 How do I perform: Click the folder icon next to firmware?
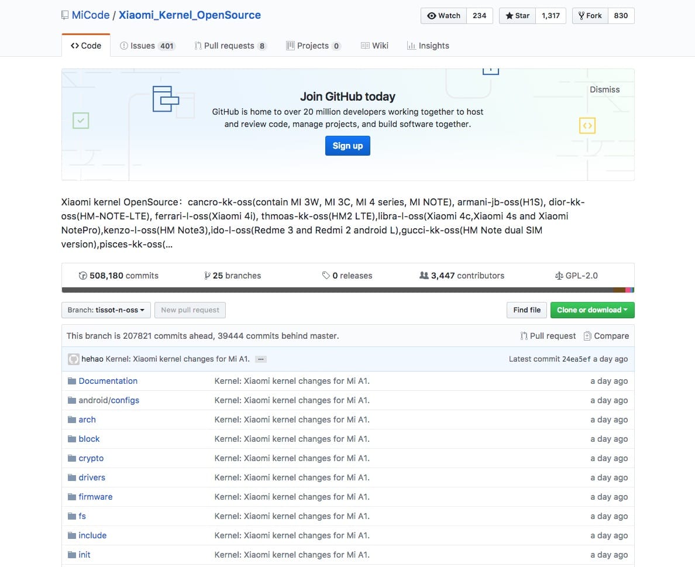pyautogui.click(x=72, y=497)
